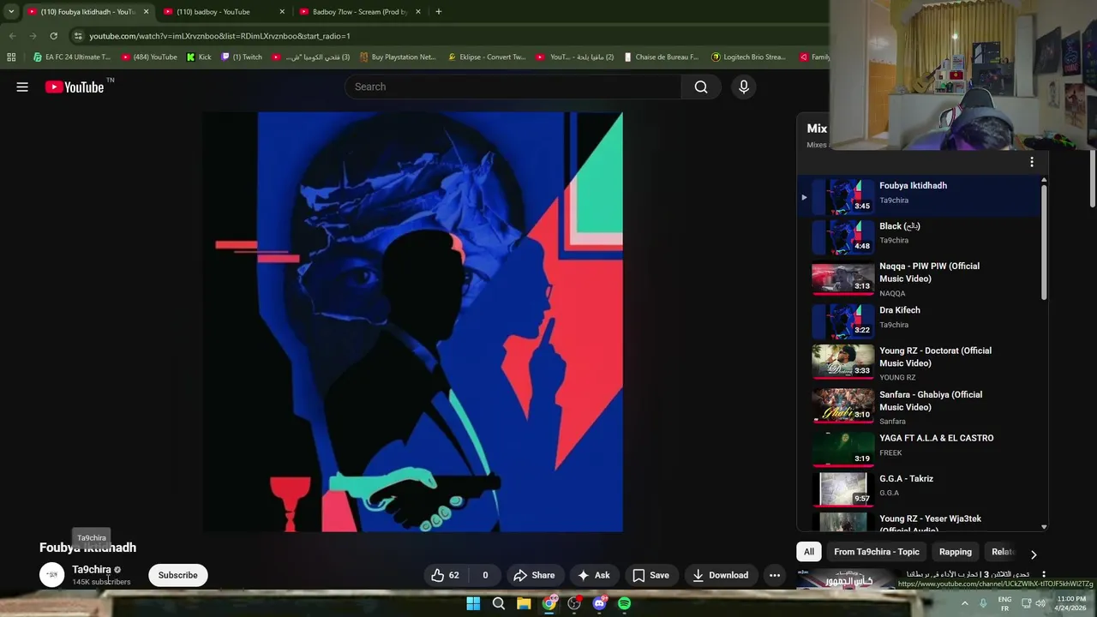View site information icon in address bar

[77, 36]
